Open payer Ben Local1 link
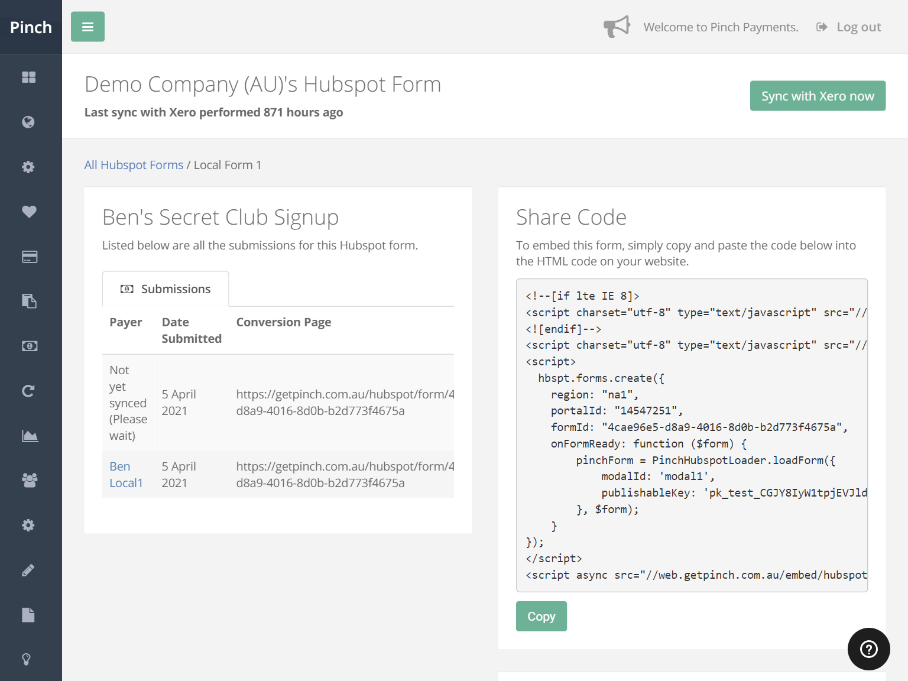 point(126,475)
